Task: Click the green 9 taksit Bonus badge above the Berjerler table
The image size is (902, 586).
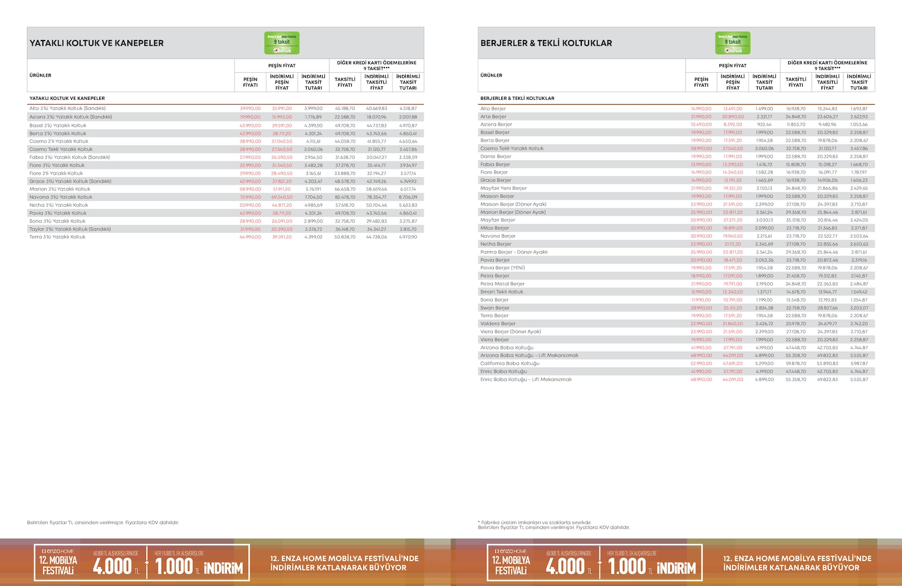Action: pyautogui.click(x=733, y=43)
